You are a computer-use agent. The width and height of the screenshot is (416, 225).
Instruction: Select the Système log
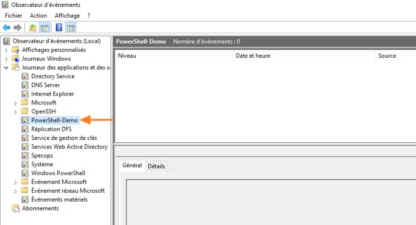42,164
